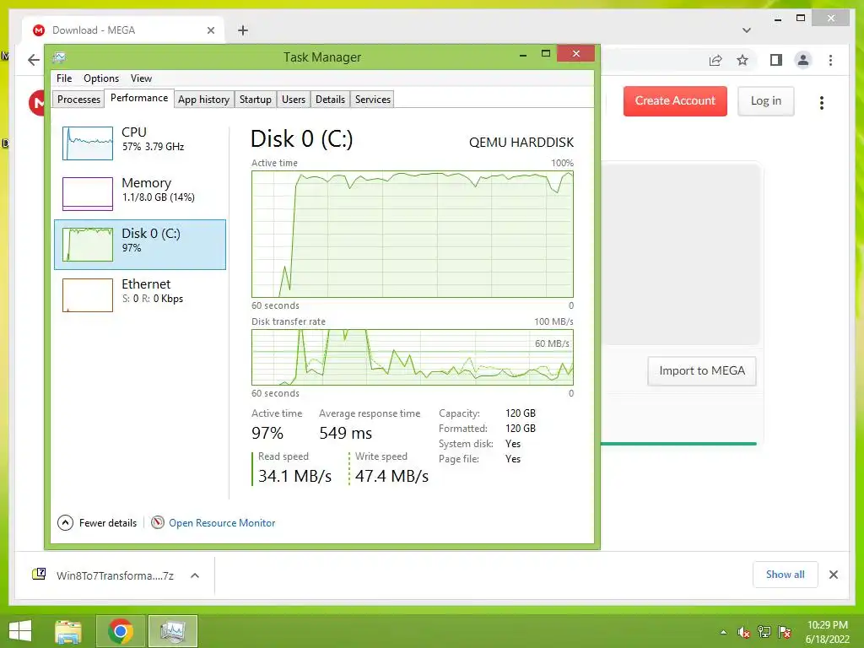Click the MEGA favicon on browser tab
The width and height of the screenshot is (864, 648).
[39, 30]
